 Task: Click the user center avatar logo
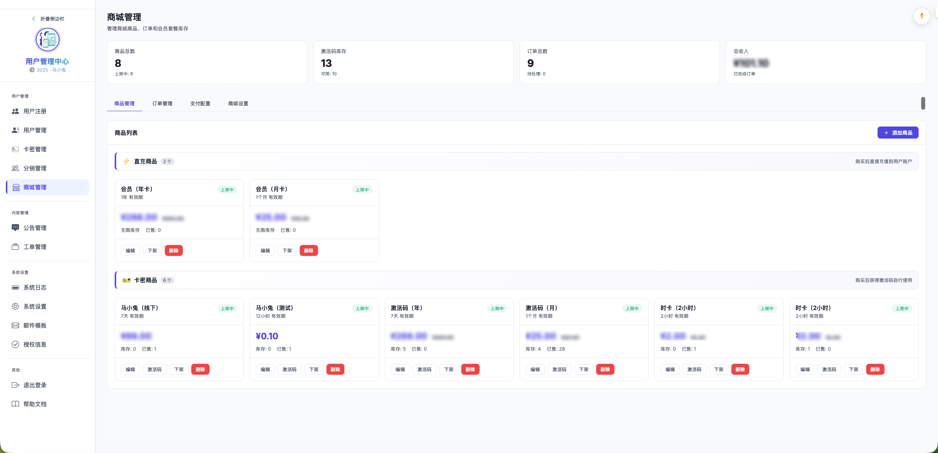coord(47,39)
